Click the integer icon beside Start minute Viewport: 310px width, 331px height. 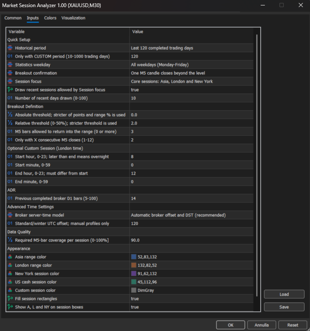10,165
